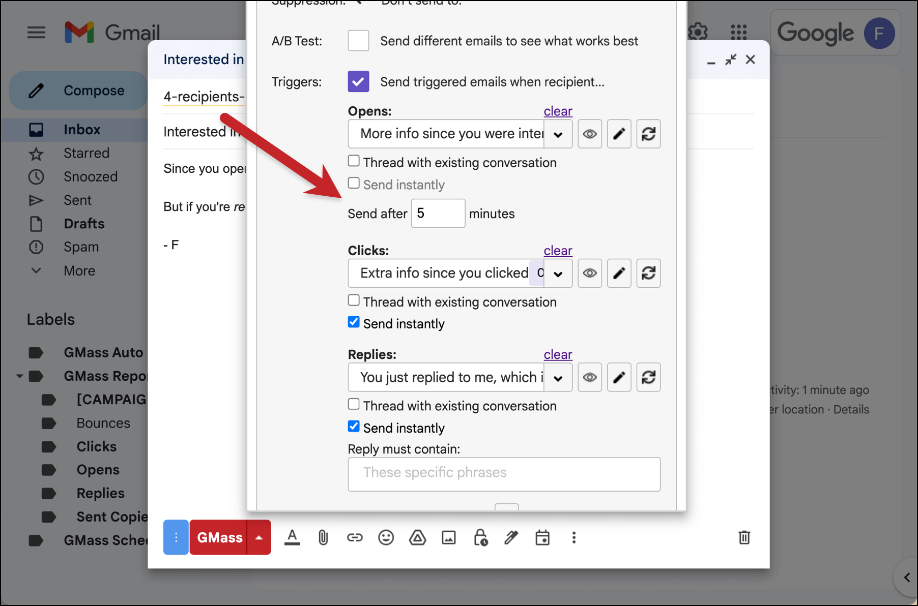Open Gmail settings gear
This screenshot has height=606, width=918.
(698, 33)
